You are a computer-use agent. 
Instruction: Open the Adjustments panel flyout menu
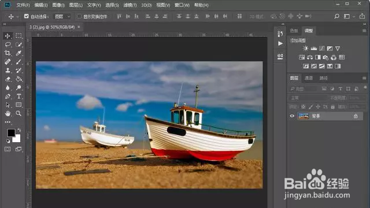pos(364,31)
